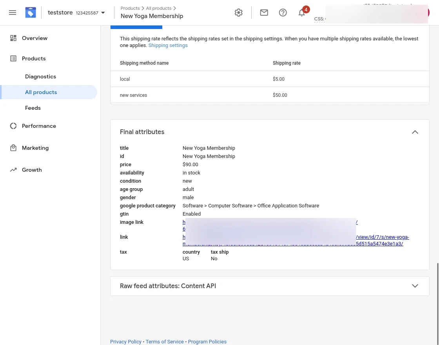Click the Overview dashboard icon
This screenshot has width=439, height=345.
(13, 38)
